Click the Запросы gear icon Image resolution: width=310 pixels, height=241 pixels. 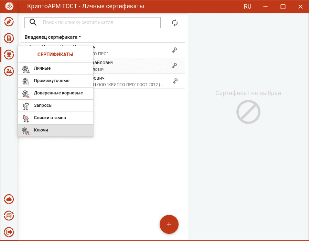tap(26, 106)
